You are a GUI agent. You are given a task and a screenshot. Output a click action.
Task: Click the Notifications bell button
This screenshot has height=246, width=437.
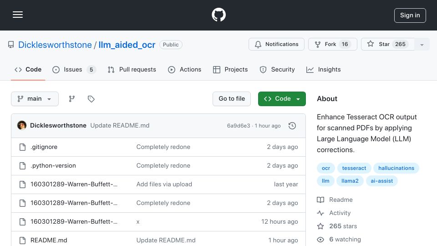(x=276, y=44)
